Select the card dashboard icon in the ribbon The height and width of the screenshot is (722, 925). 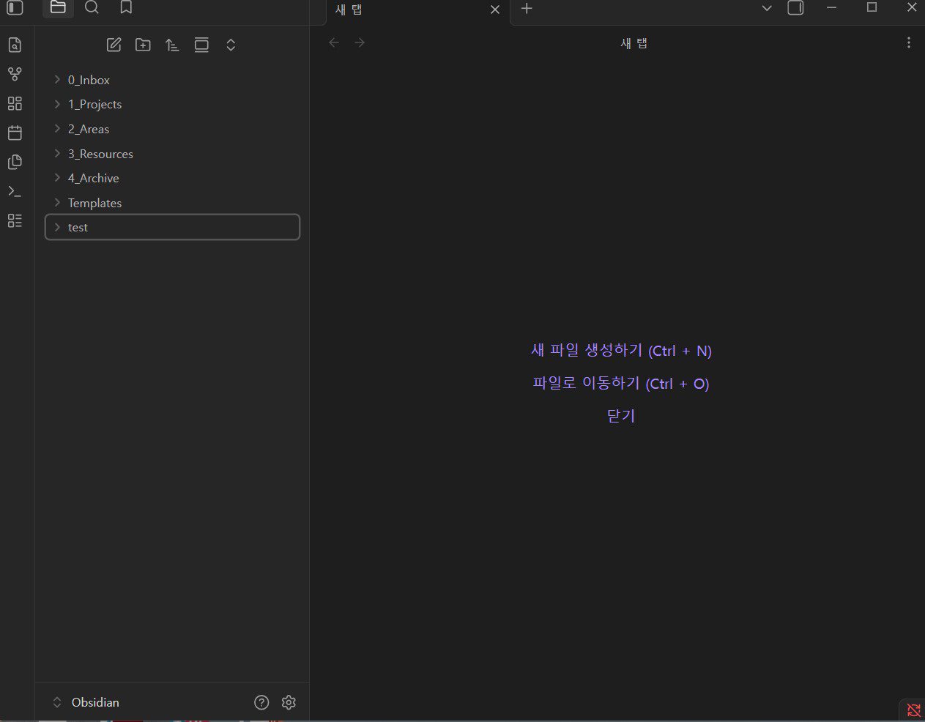[15, 103]
